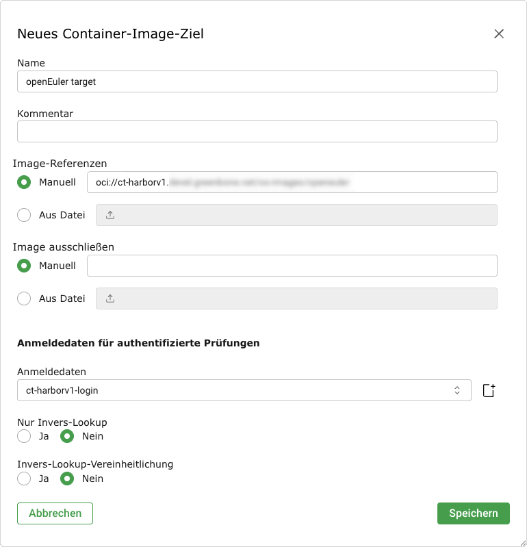527x547 pixels.
Task: Click into the Kommentar text field
Action: click(x=257, y=131)
